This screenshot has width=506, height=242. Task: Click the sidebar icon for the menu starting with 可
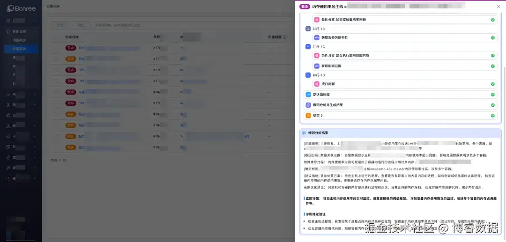pyautogui.click(x=8, y=136)
